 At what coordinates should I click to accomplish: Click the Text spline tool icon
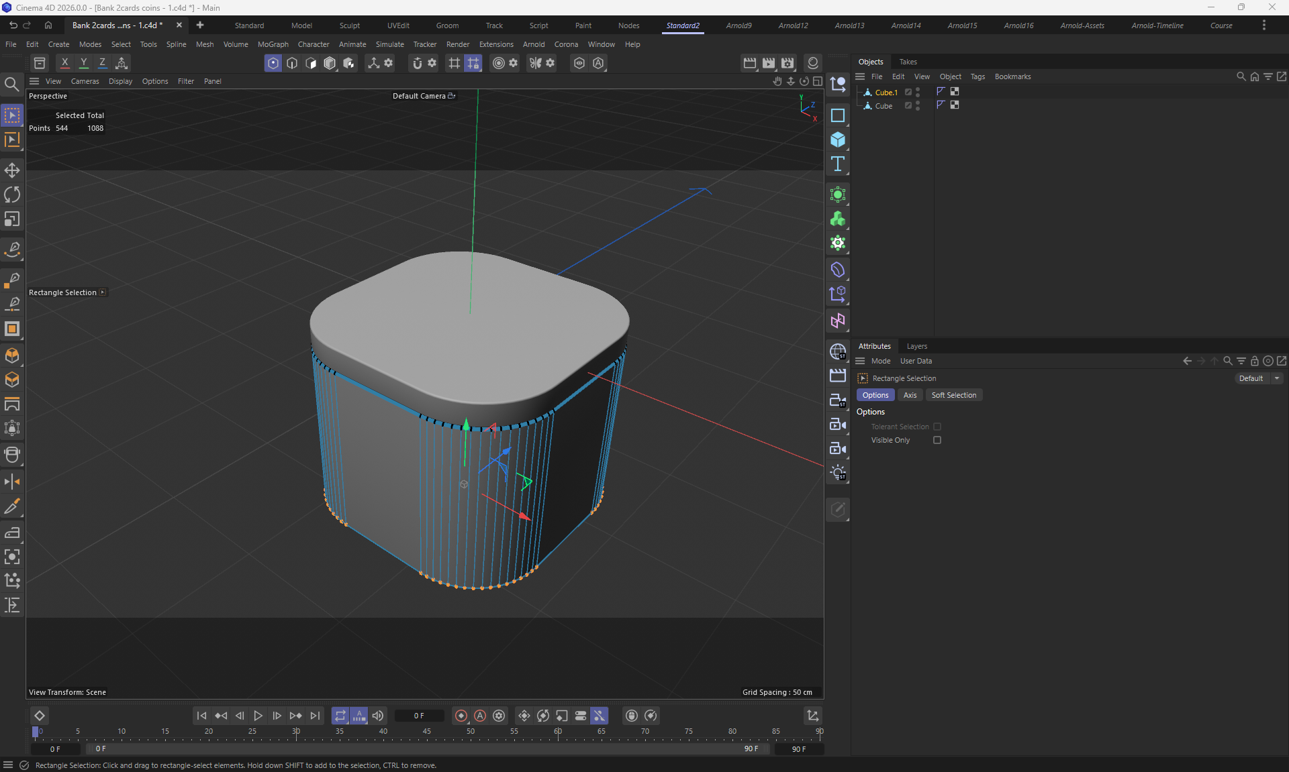click(837, 164)
